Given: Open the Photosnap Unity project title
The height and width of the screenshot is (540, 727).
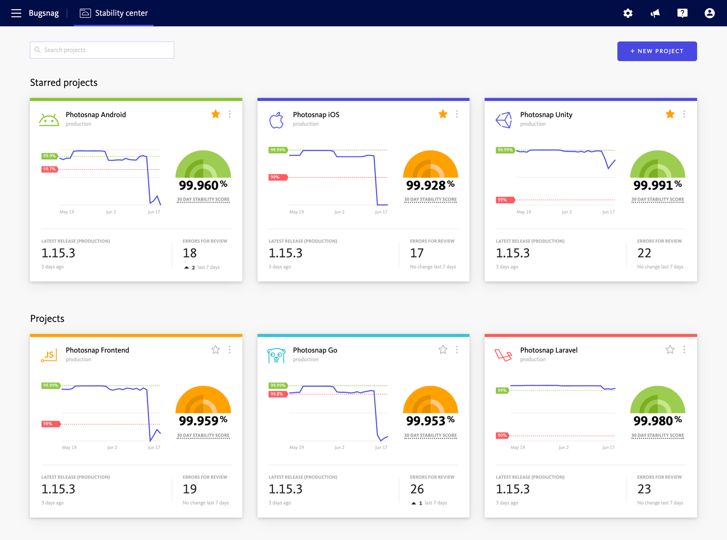Looking at the screenshot, I should [x=546, y=115].
